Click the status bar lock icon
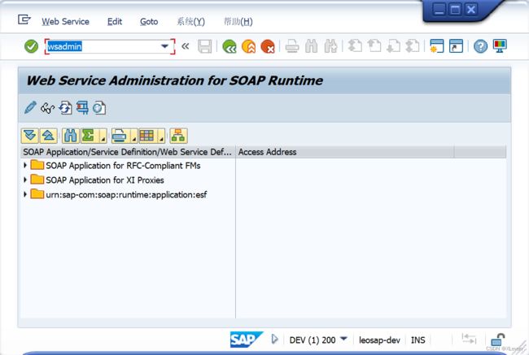Viewport: 529px width, 355px height. pyautogui.click(x=497, y=340)
